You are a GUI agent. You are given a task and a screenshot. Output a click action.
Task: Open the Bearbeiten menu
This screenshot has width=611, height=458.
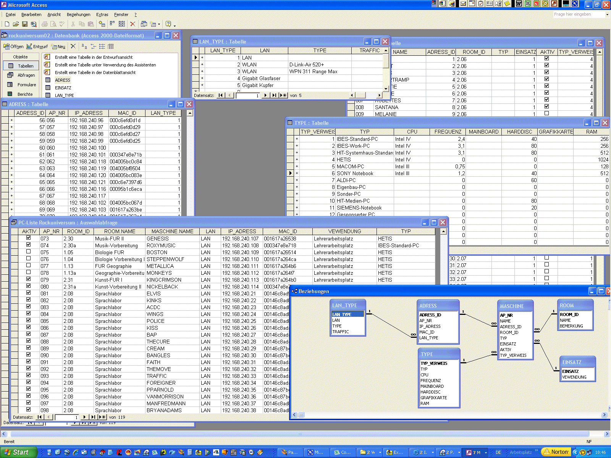31,15
